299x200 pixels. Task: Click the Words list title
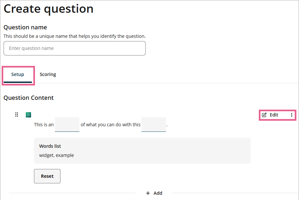tap(50, 146)
